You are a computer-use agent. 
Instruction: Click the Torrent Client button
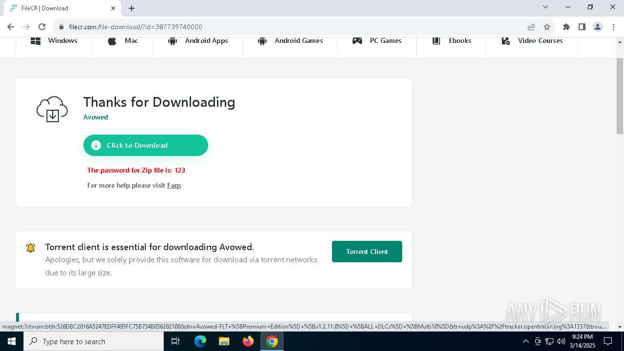click(x=367, y=252)
